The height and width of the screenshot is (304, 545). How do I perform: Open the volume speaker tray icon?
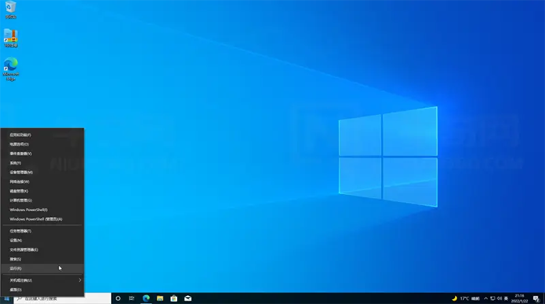(x=499, y=299)
